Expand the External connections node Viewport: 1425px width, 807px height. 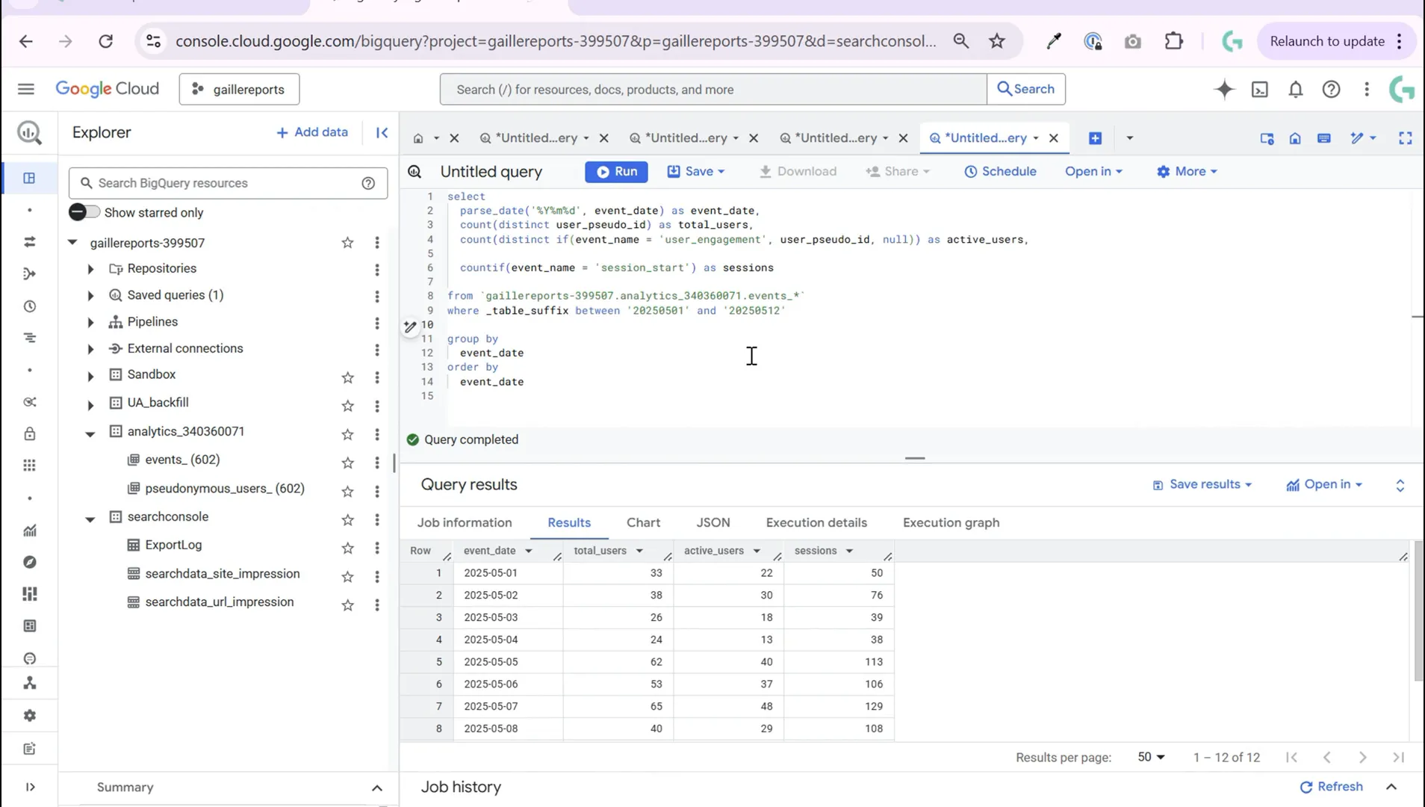90,349
